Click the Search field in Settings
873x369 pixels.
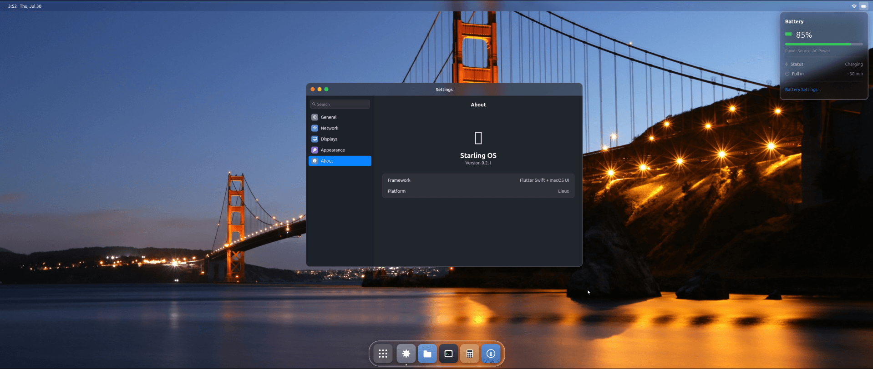coord(340,104)
